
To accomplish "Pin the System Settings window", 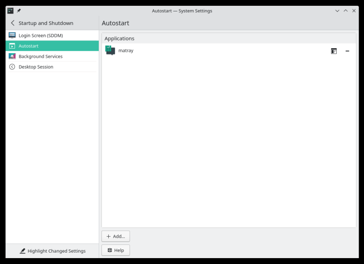I will click(x=18, y=10).
